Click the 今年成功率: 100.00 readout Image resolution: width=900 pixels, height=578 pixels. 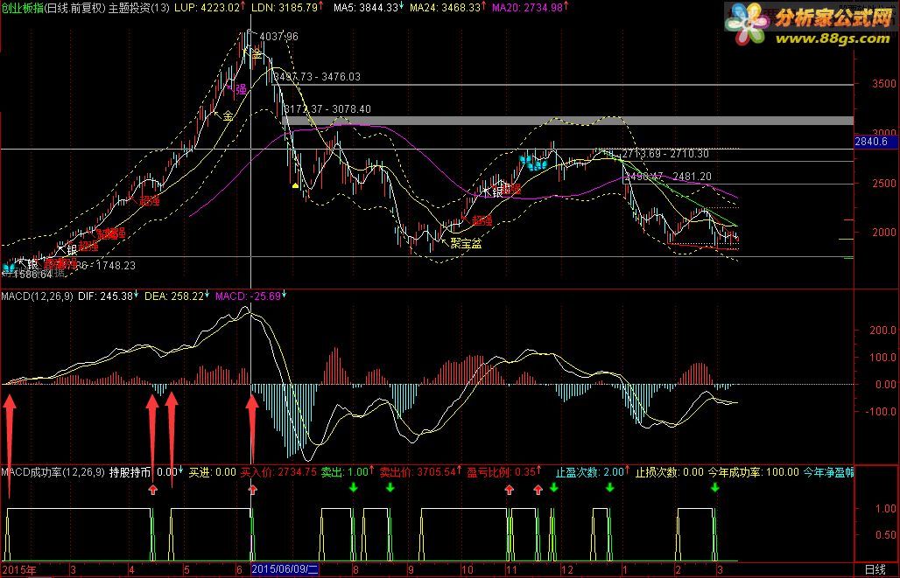[x=753, y=472]
